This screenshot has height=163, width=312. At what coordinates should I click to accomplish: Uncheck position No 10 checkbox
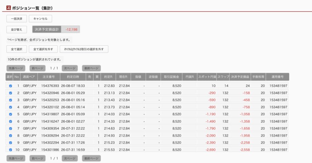(11, 150)
